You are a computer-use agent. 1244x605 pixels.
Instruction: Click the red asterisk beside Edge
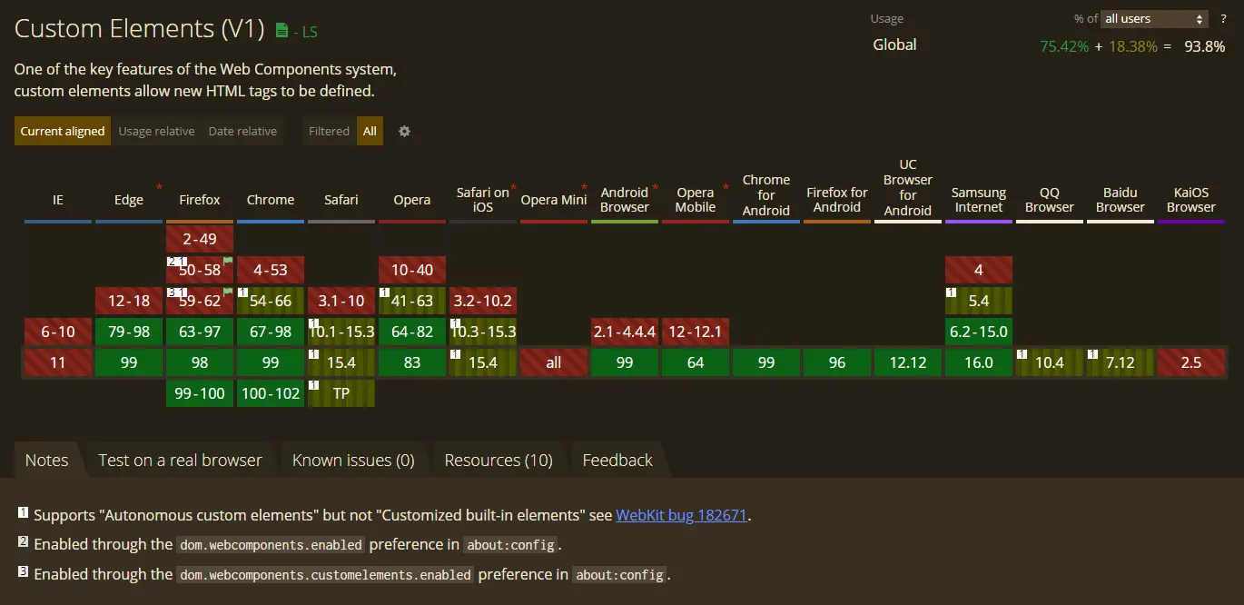click(159, 188)
